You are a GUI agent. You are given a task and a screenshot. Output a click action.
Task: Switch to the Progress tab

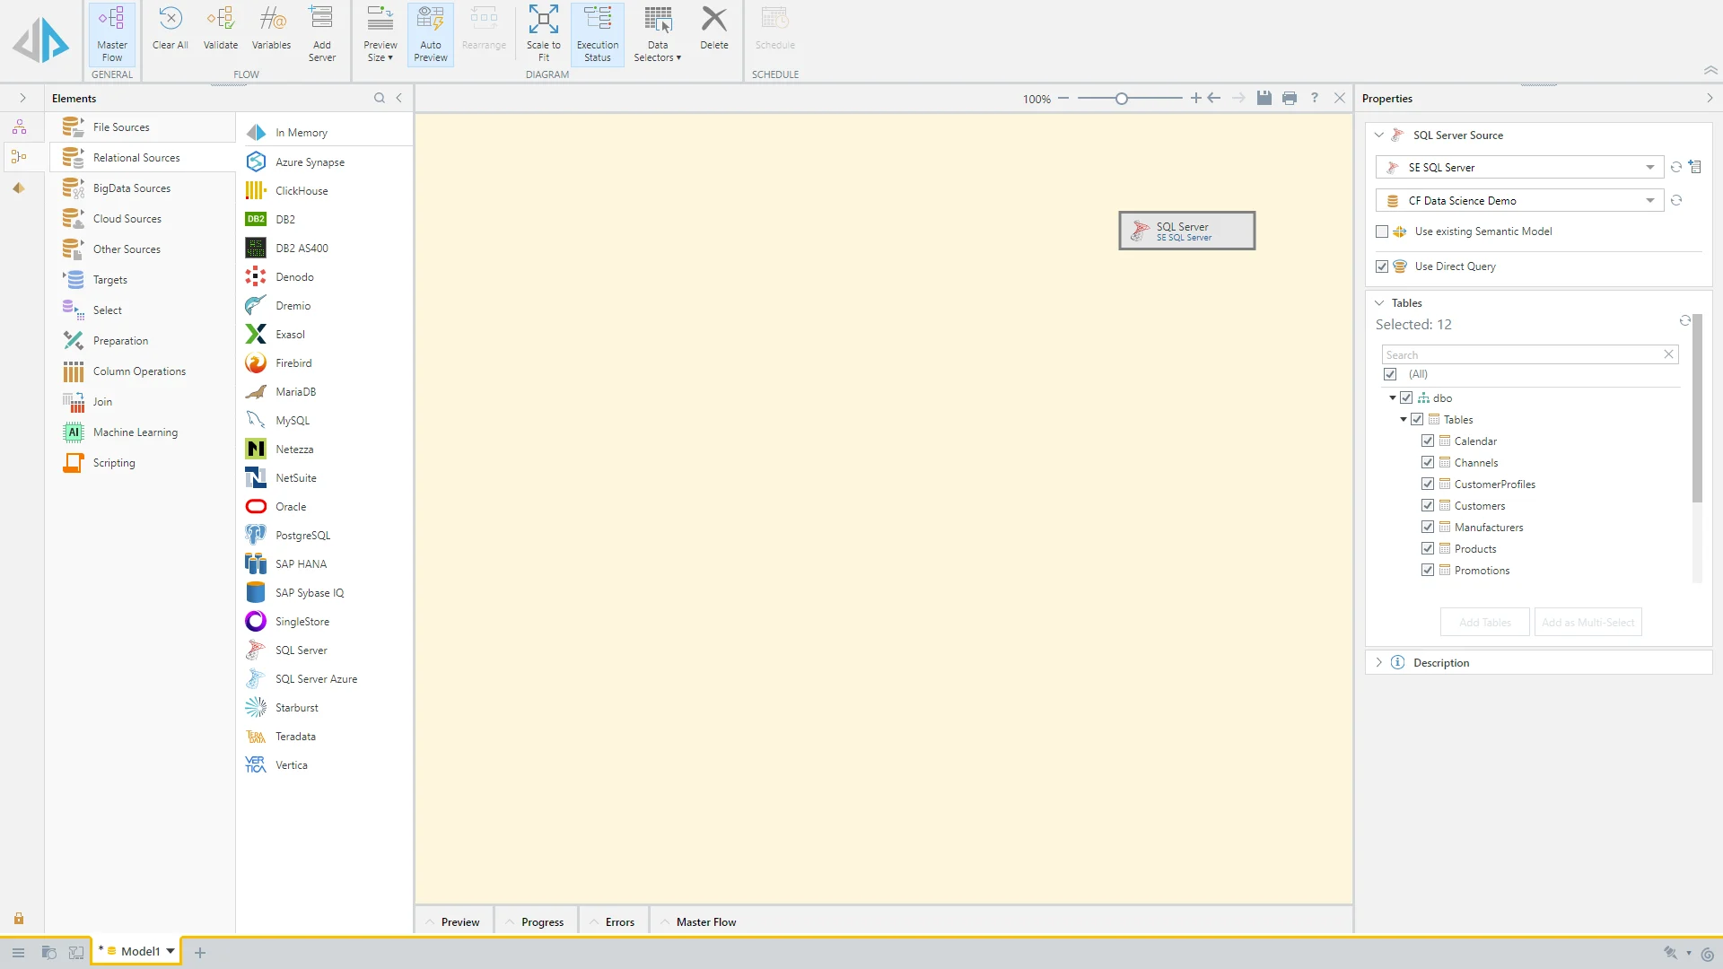point(542,922)
